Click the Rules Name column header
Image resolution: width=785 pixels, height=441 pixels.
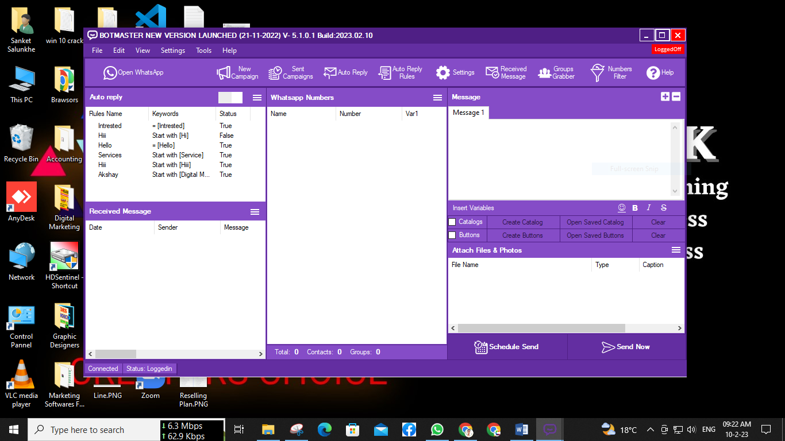pyautogui.click(x=117, y=114)
